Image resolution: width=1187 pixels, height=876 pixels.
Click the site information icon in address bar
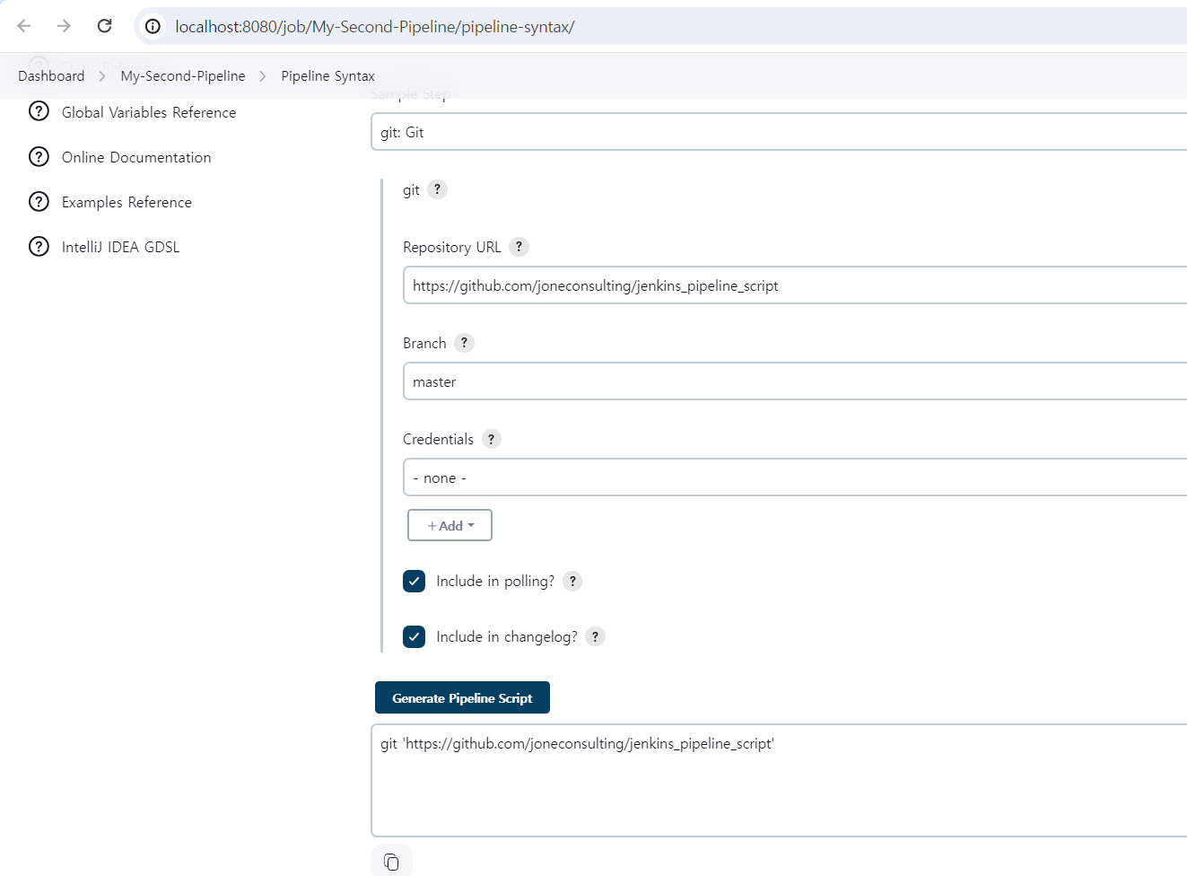(153, 26)
